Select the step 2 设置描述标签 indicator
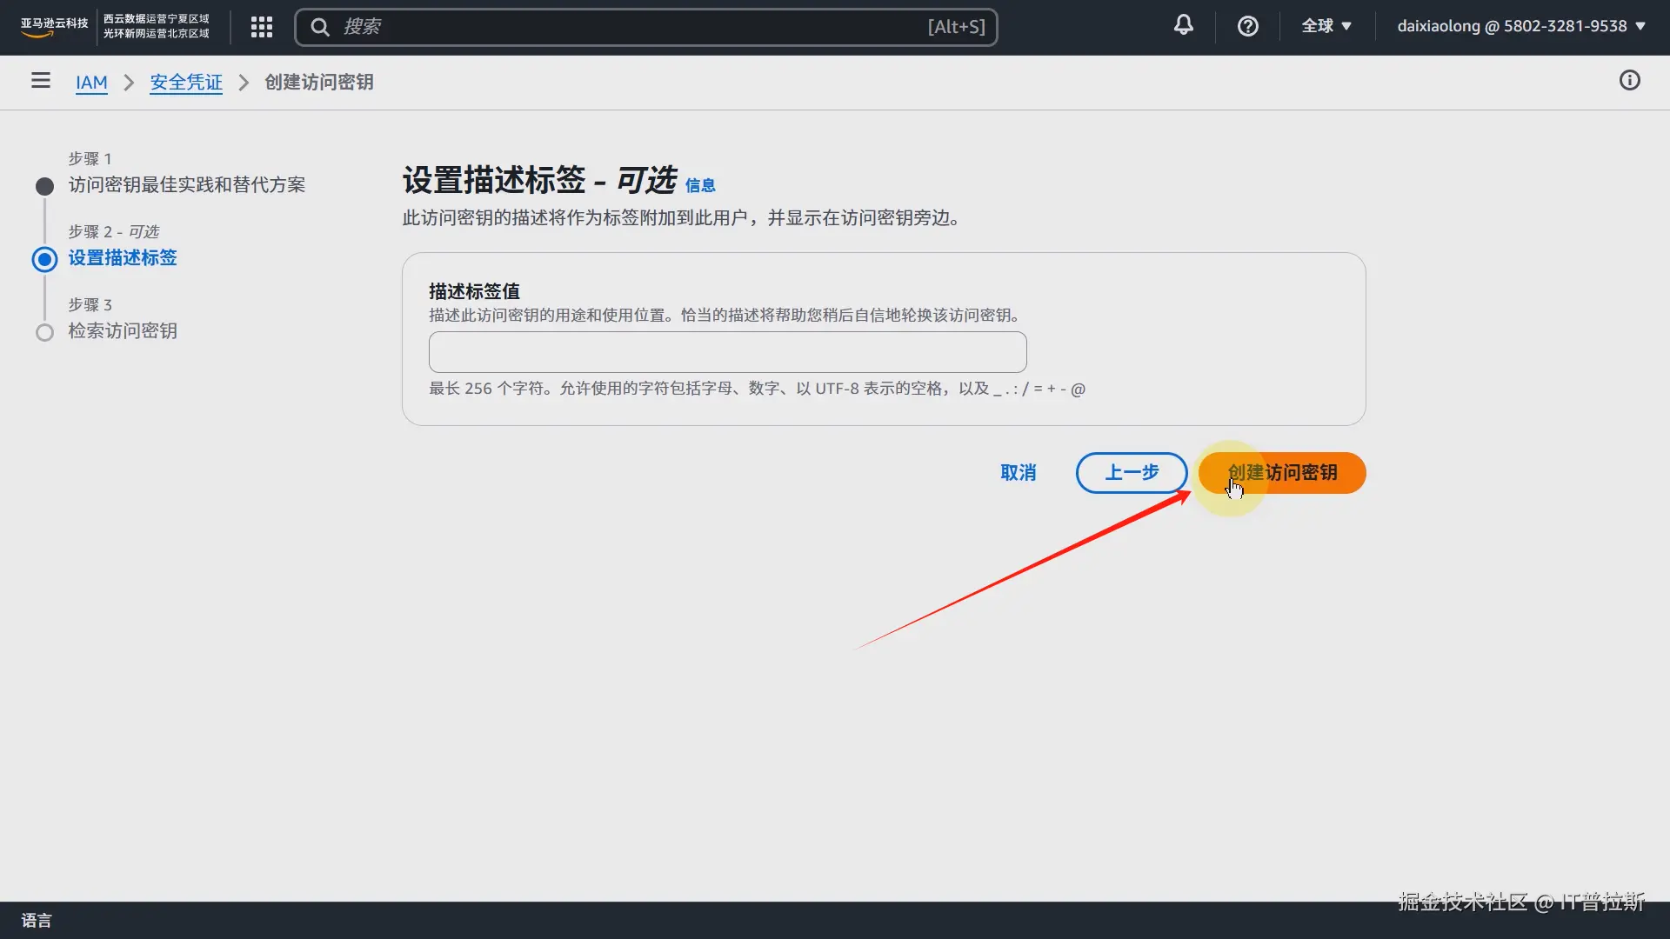Screen dimensions: 1670x939 (44, 259)
